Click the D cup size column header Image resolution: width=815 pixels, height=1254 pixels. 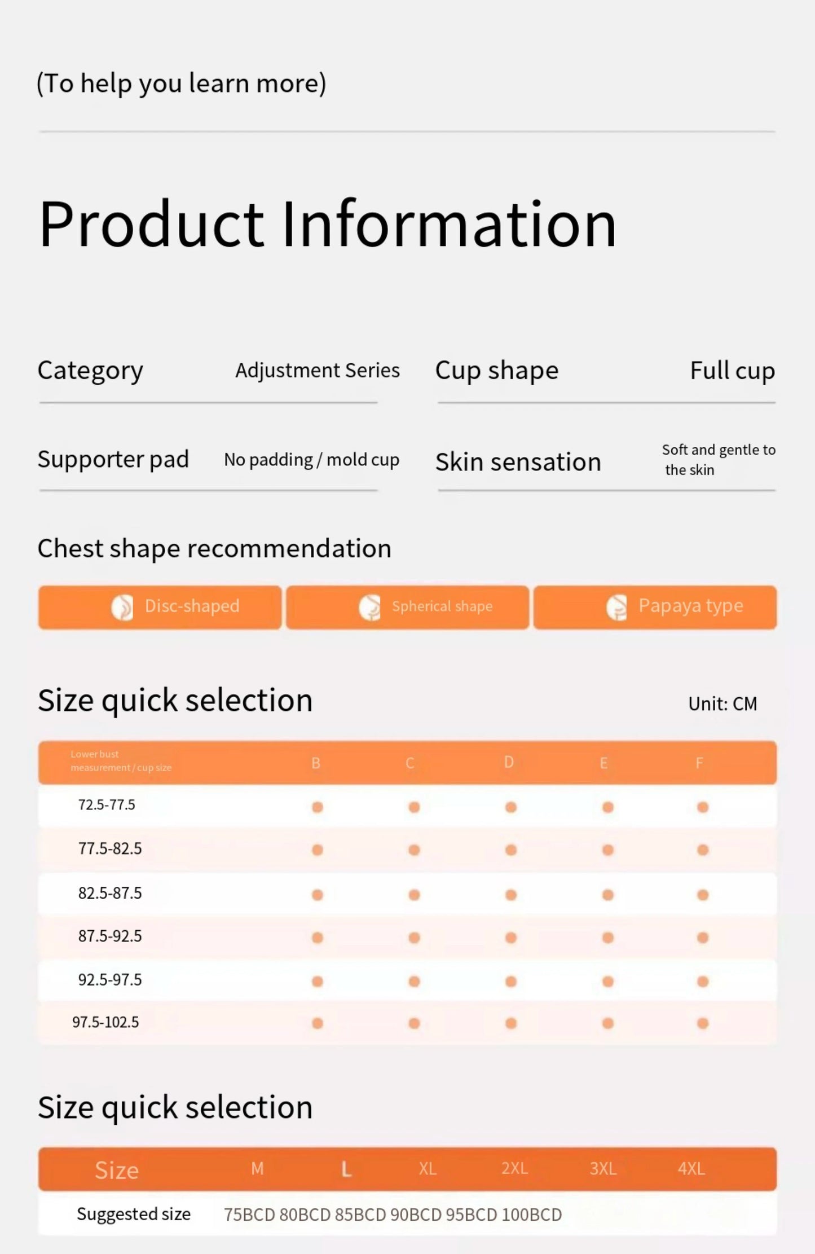coord(509,763)
